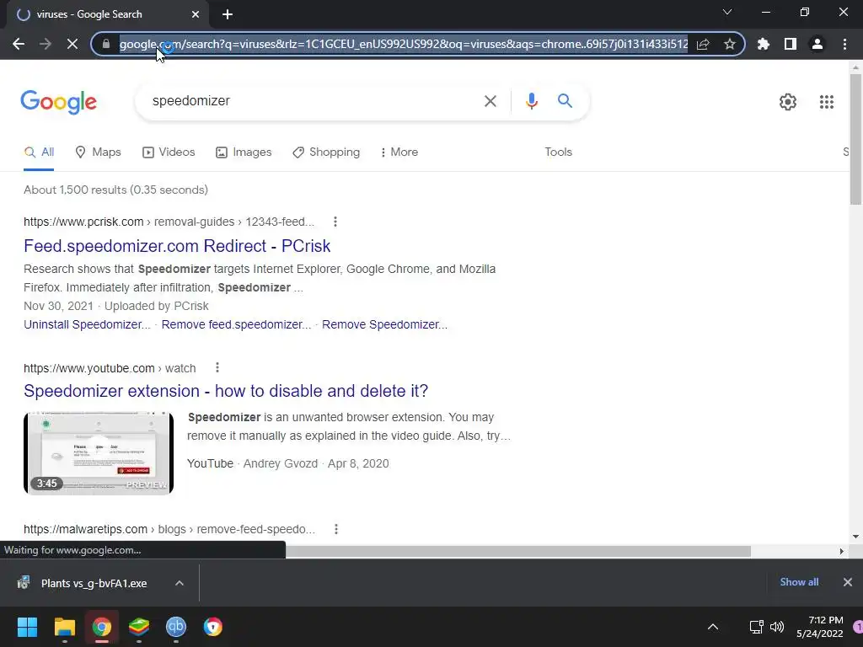Open the Chrome three-dot menu

[x=844, y=44]
